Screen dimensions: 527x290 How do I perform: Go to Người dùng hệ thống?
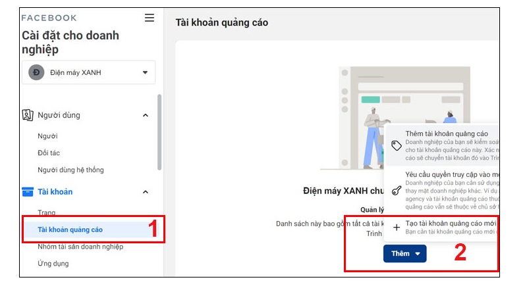70,170
